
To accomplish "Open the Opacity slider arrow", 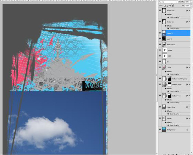I will click(191, 2).
